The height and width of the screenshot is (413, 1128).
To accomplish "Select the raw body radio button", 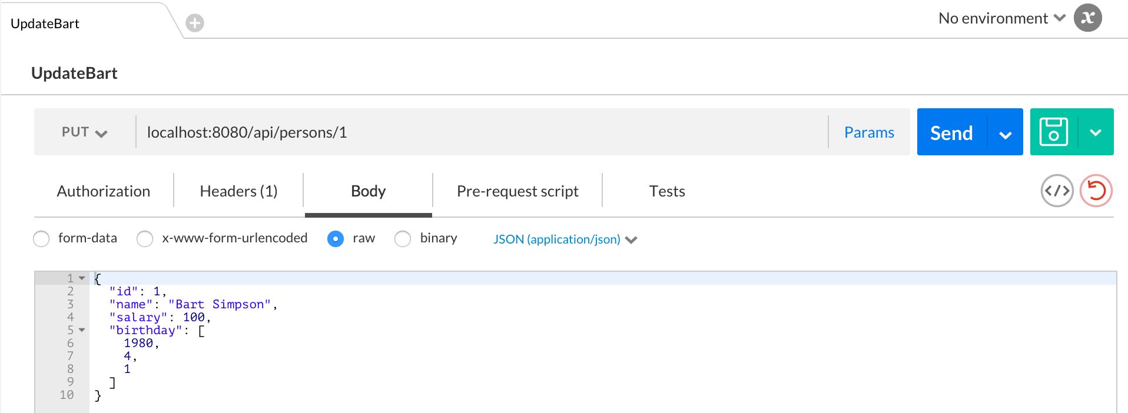I will click(336, 239).
